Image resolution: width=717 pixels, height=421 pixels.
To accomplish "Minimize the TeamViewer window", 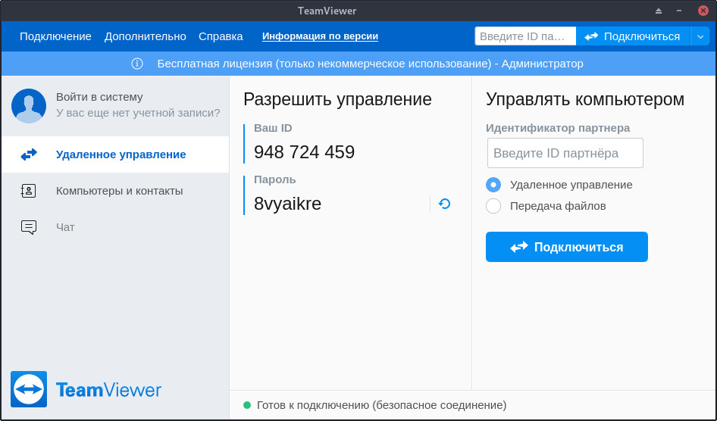I will [x=680, y=11].
